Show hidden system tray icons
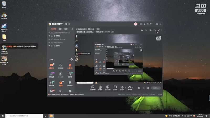 182,116
